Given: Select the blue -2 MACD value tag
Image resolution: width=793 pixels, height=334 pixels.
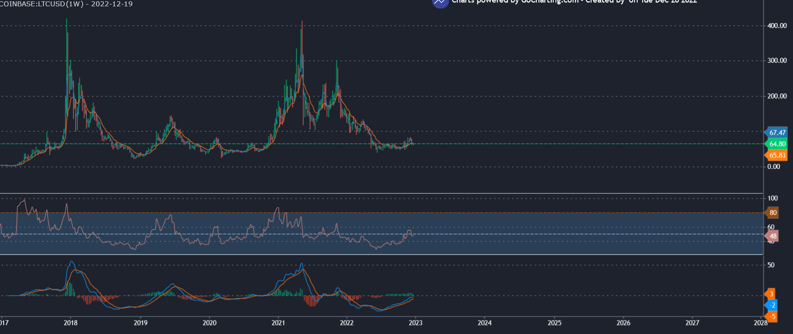Looking at the screenshot, I should pos(771,306).
